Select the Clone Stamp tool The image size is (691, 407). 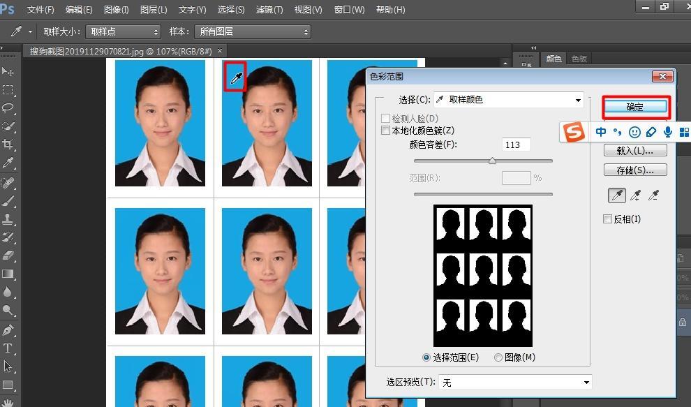8,219
